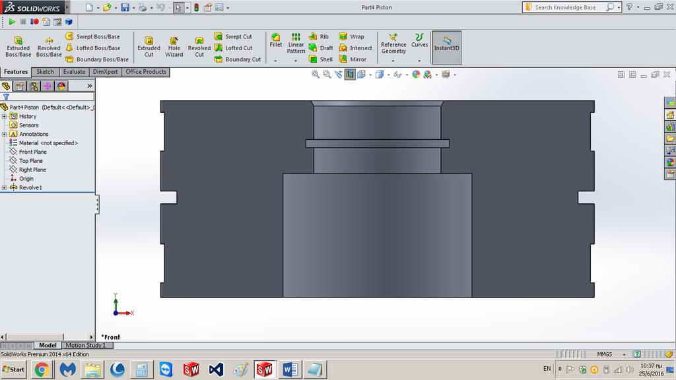The height and width of the screenshot is (380, 676).
Task: Choose the Swept Cut feature
Action: point(233,37)
